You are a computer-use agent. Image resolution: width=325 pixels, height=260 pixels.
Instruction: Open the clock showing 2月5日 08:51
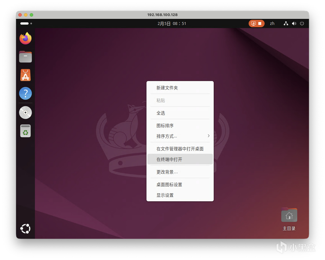click(x=172, y=23)
